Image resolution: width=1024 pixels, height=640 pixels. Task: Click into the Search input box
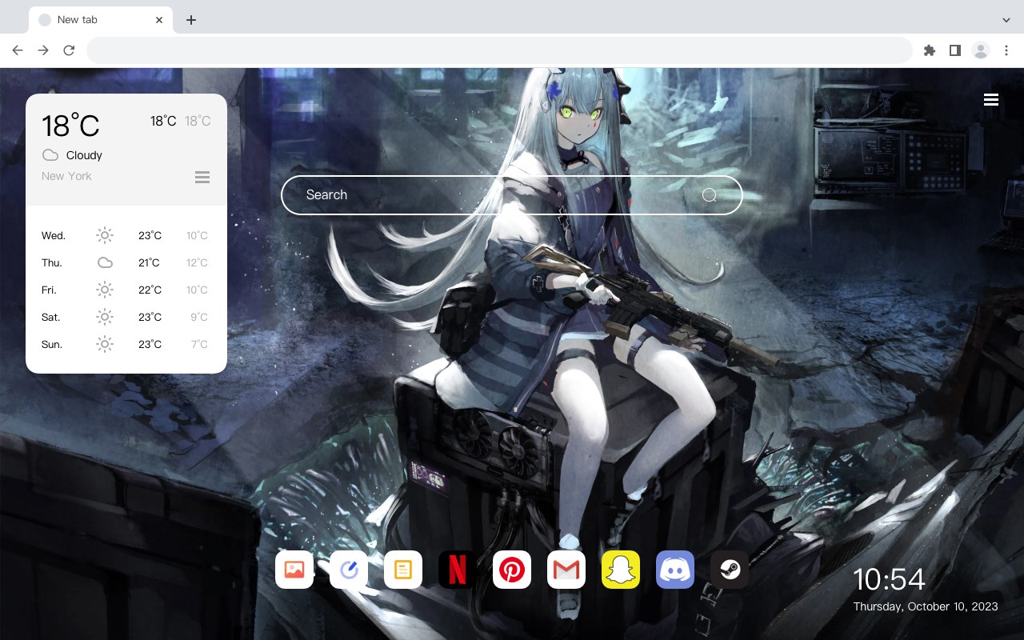coord(512,195)
